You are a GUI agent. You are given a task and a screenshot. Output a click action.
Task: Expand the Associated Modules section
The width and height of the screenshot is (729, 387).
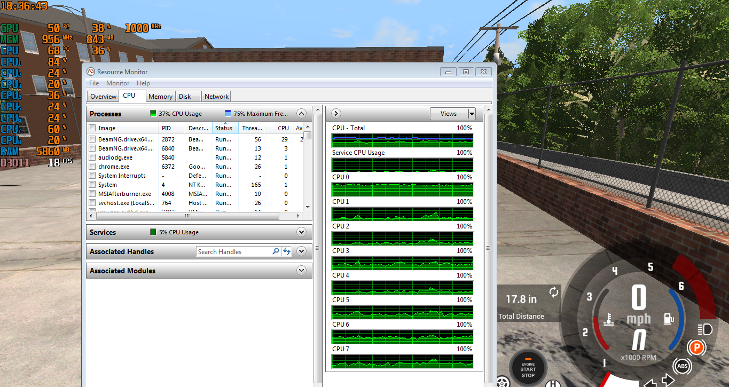(301, 271)
